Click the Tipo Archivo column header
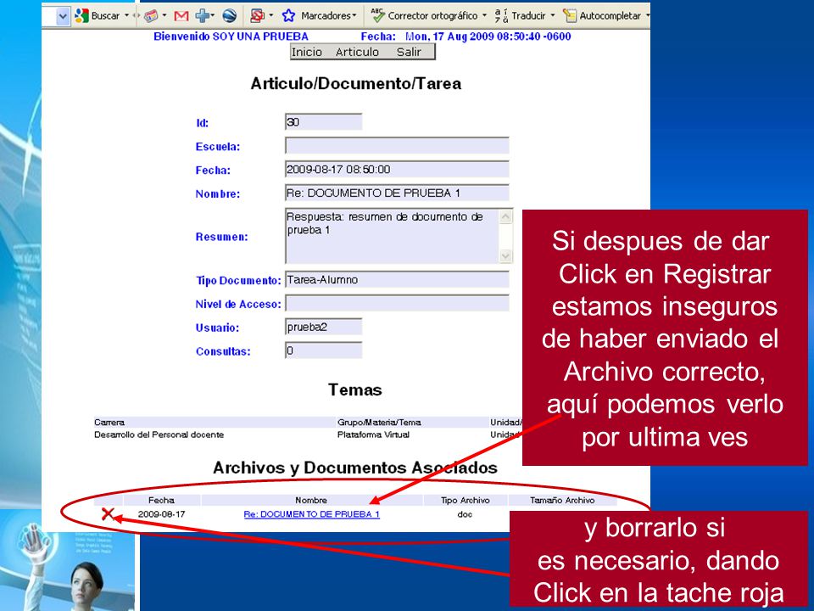Screen dimensions: 814x611 (x=466, y=501)
